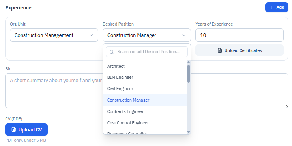Click the plus icon in Add button
Image resolution: width=292 pixels, height=146 pixels.
point(272,7)
